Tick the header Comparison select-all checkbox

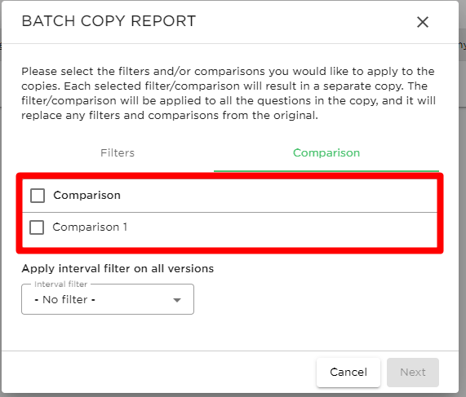tap(38, 196)
